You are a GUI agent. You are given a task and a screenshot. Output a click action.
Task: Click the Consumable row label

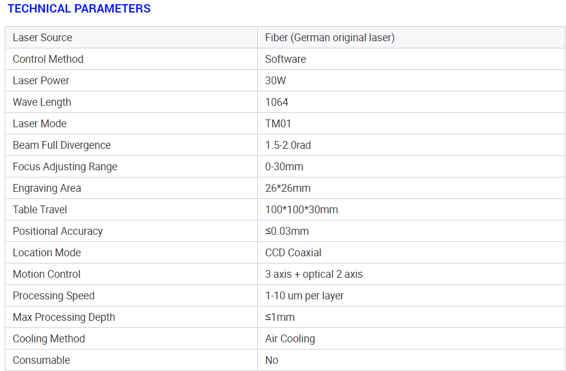coord(41,360)
